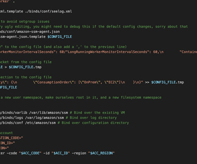The width and height of the screenshot is (197, 164).
Task: Click the amazon-ssm-agent.json path line
Action: [30, 32]
